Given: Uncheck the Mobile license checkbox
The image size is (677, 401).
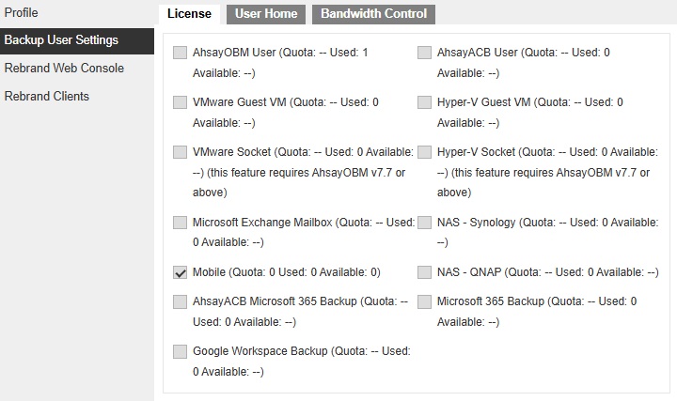Looking at the screenshot, I should (x=180, y=272).
